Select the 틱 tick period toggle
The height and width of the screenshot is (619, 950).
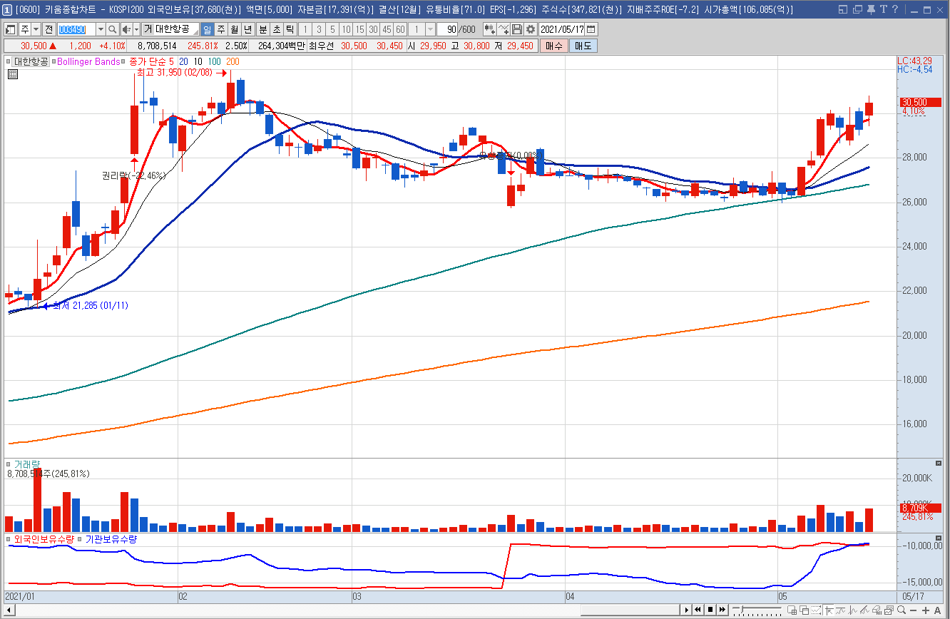coord(290,29)
